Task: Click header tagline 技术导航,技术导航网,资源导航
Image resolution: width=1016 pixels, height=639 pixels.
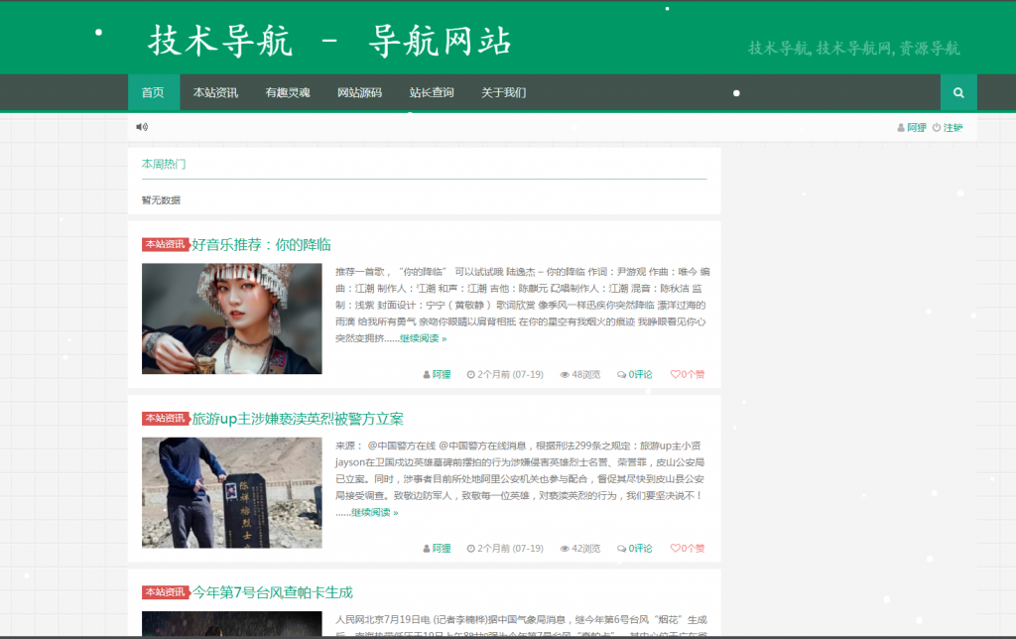Action: (854, 49)
